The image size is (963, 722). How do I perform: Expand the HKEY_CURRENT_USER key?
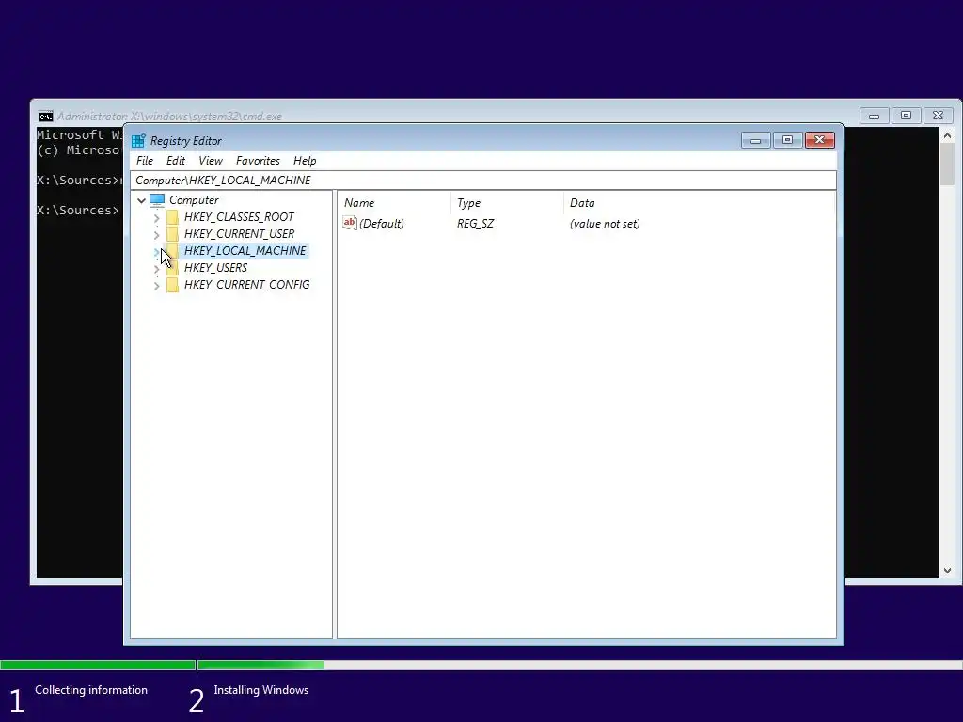157,234
